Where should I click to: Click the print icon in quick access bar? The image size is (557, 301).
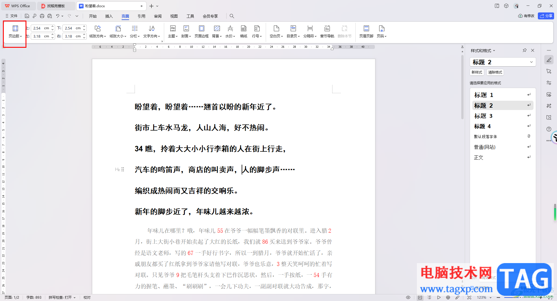[x=42, y=16]
